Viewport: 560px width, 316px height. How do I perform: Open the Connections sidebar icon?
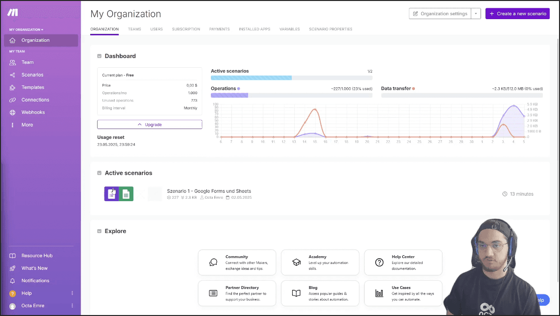pyautogui.click(x=12, y=100)
